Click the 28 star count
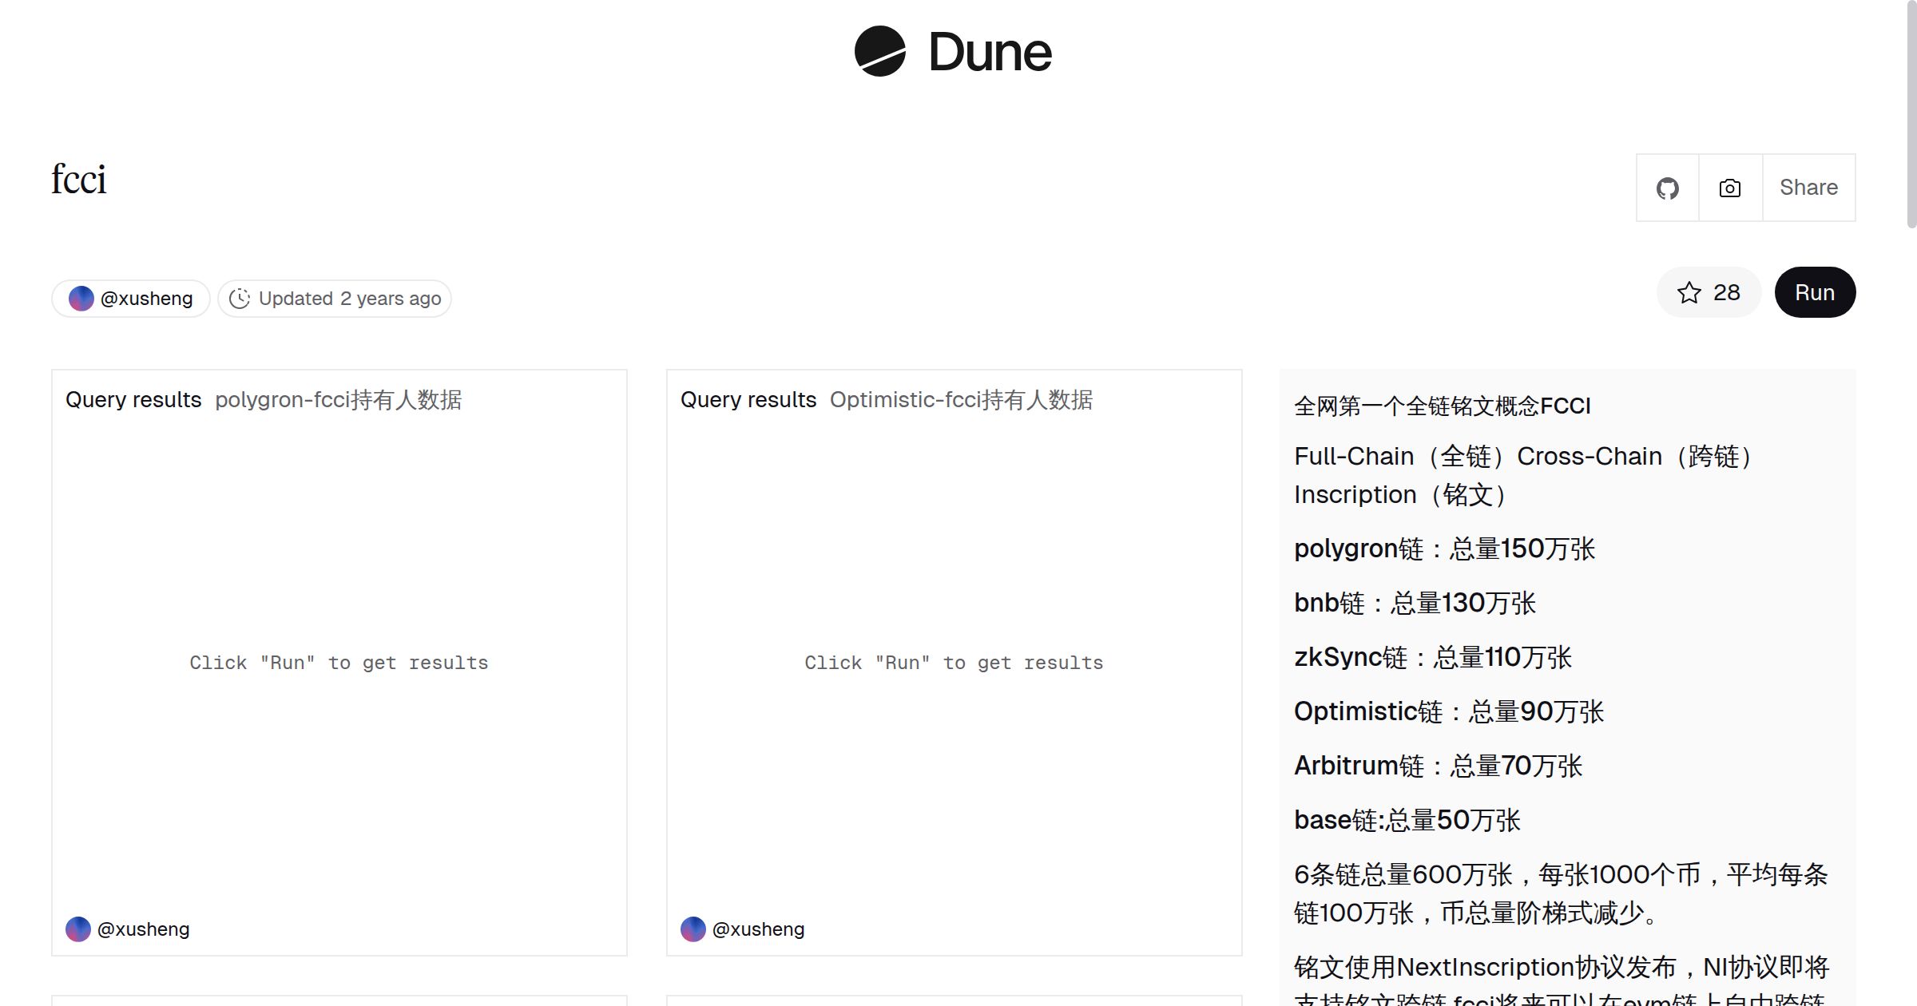 1726,293
